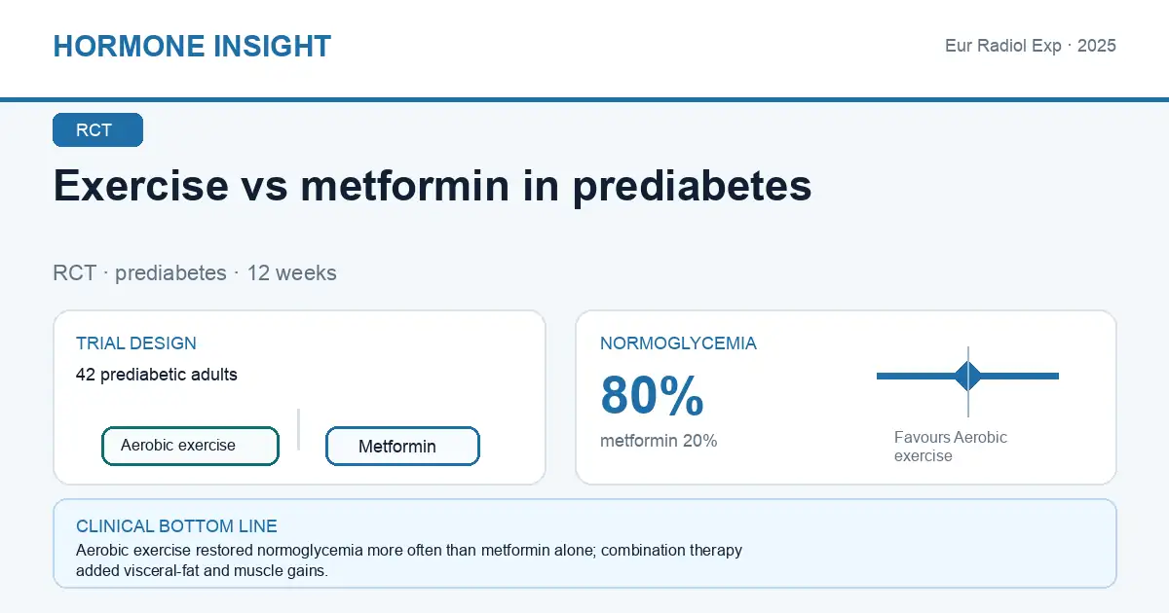The height and width of the screenshot is (613, 1169).
Task: Select the TRIAL DESIGN card heading
Action: (136, 343)
